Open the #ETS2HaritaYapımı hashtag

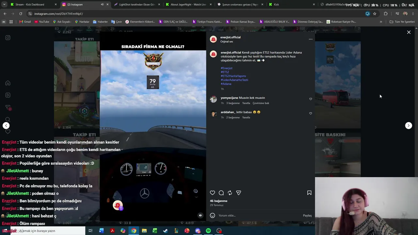point(233,76)
